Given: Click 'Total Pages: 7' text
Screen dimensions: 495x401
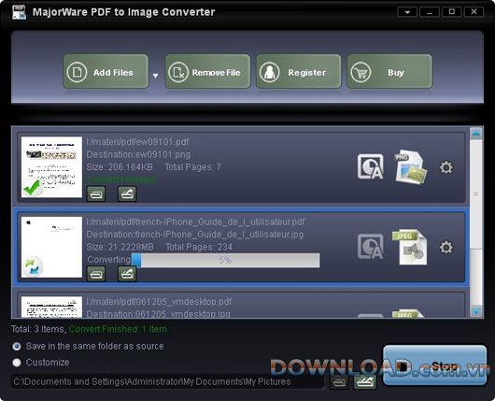Looking at the screenshot, I should [193, 167].
